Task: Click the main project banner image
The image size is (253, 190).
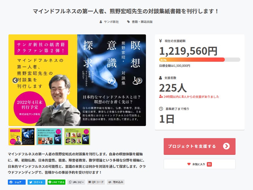Action: tap(77, 80)
